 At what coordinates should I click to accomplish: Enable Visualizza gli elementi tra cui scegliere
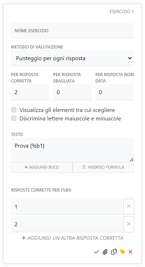point(14,110)
